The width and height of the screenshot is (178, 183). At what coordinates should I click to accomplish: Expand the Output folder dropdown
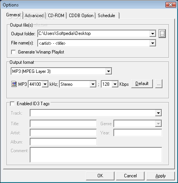[x=153, y=34]
